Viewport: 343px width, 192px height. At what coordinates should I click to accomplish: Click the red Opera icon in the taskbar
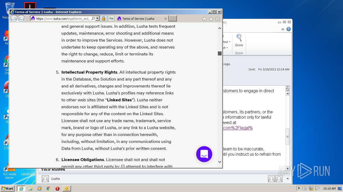57,189
